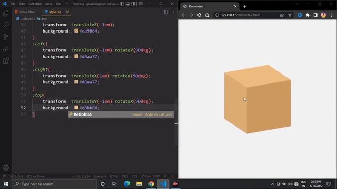Open the Extensions view
The height and width of the screenshot is (189, 337).
click(6, 61)
